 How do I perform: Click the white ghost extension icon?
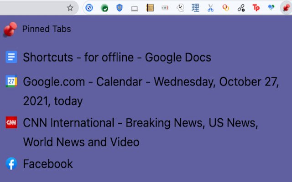point(180,8)
